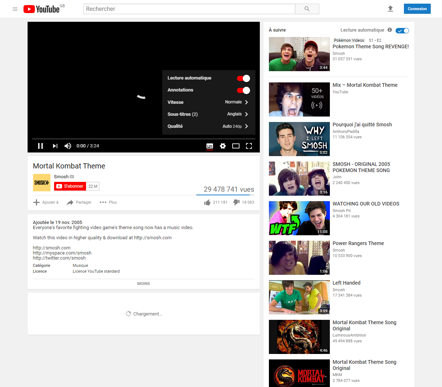Open the Qualité resolution submenu
Screen dimensions: 442x387
pyautogui.click(x=208, y=126)
